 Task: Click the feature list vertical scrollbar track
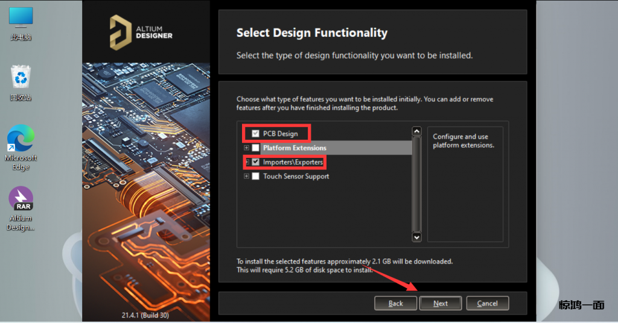416,184
